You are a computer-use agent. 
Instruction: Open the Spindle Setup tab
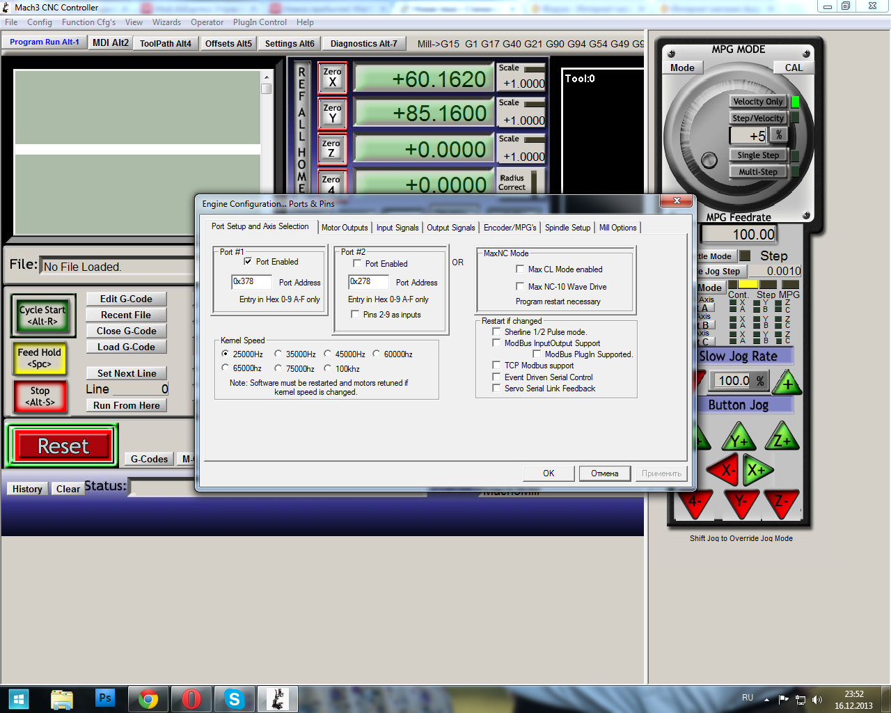567,228
